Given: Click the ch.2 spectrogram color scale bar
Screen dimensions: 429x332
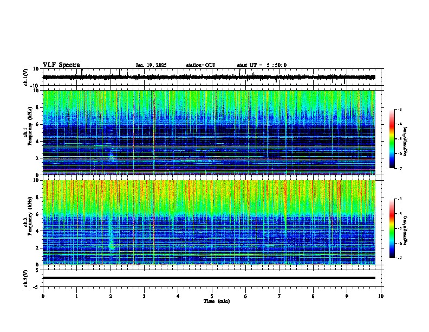Looking at the screenshot, I should click(x=392, y=228).
